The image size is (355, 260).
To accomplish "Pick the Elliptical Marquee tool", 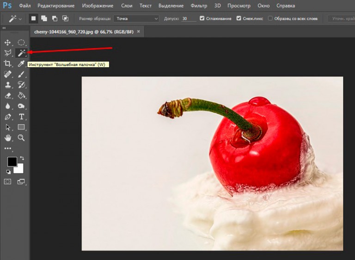I will point(21,42).
